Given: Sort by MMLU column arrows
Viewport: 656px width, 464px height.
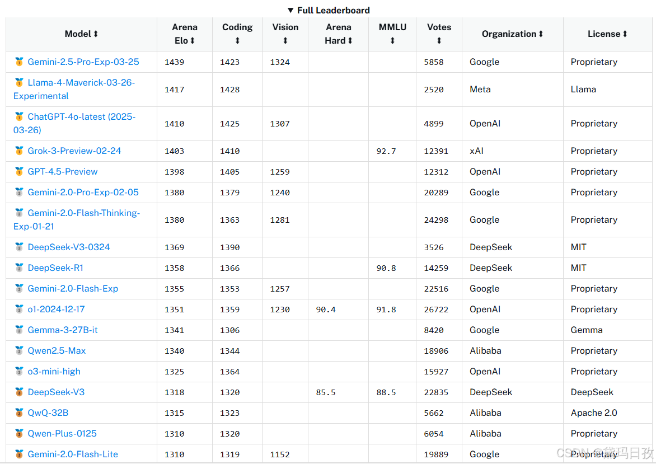Looking at the screenshot, I should tap(392, 41).
